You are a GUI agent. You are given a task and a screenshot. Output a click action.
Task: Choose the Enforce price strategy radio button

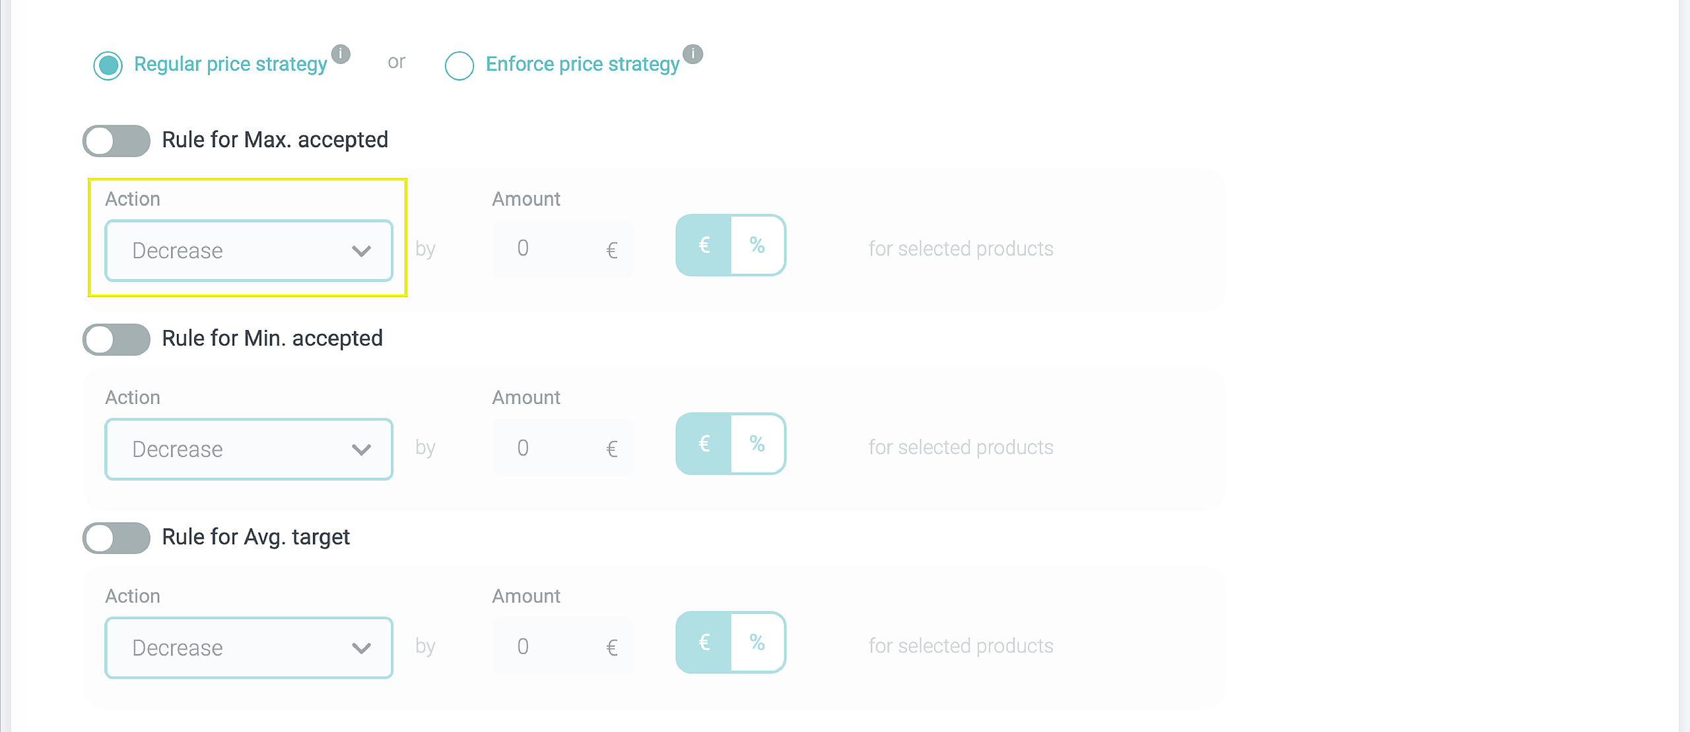click(459, 65)
